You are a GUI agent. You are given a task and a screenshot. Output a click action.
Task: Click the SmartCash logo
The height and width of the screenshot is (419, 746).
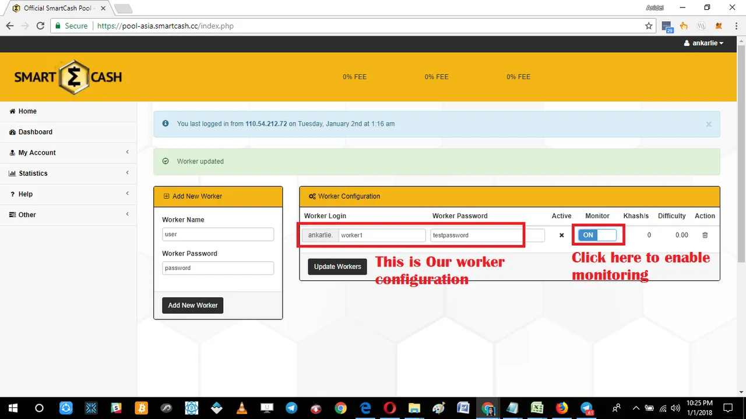tap(68, 77)
